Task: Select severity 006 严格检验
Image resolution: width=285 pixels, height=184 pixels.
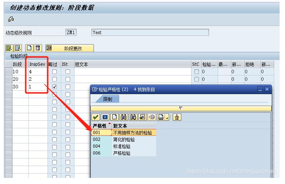Action: 123,153
